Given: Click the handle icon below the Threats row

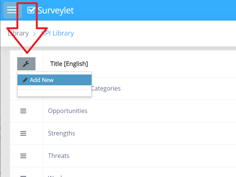Looking at the screenshot, I should point(23,176).
